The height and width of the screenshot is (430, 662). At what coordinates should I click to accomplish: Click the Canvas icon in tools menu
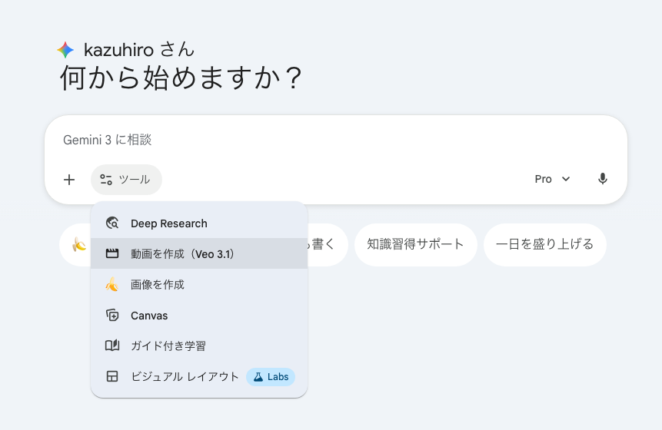pos(112,316)
